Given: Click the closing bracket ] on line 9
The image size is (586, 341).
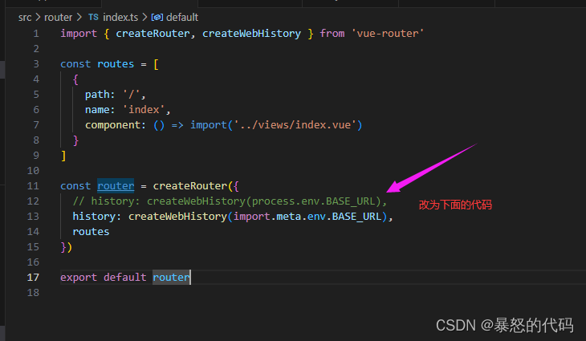Looking at the screenshot, I should [63, 156].
